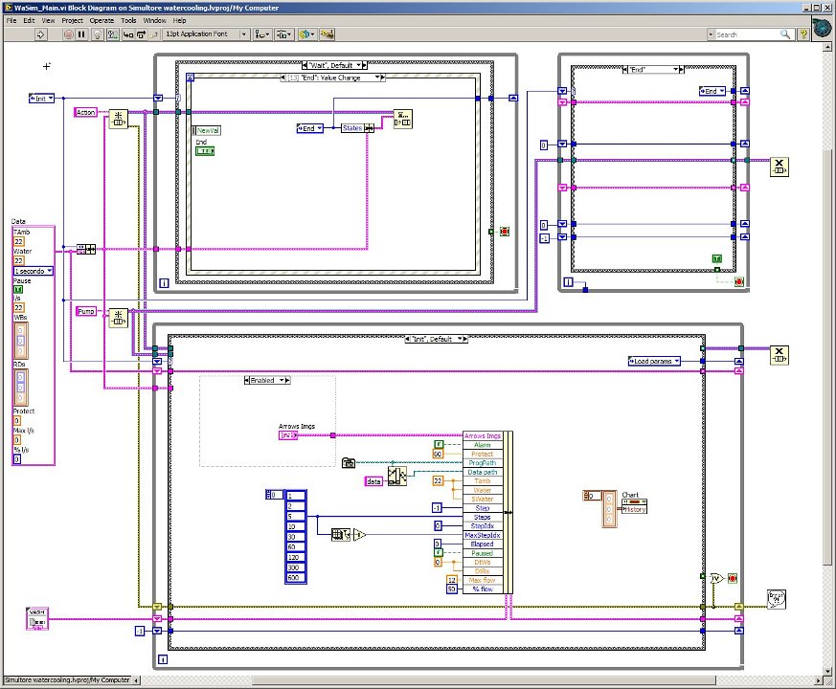Click the Step Over button
Screen dimensions: 836x689
pos(141,34)
